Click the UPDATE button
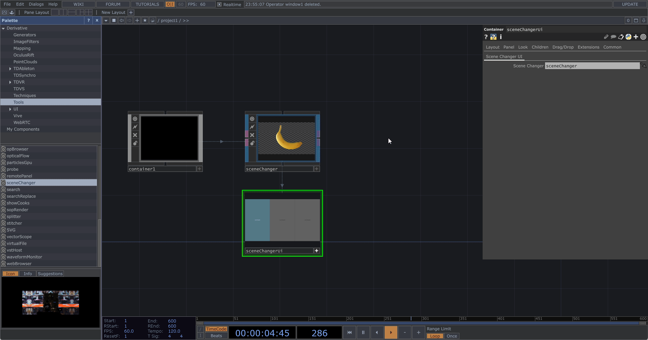The width and height of the screenshot is (648, 340). (x=630, y=4)
